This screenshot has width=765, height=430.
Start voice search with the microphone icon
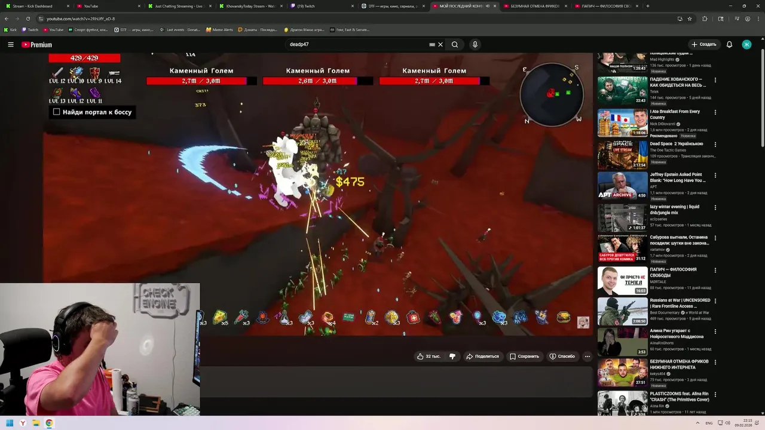pos(475,44)
